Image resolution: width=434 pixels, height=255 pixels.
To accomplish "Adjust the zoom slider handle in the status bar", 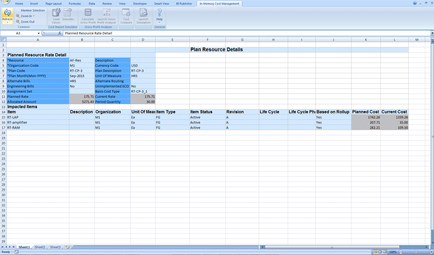I will click(416, 252).
